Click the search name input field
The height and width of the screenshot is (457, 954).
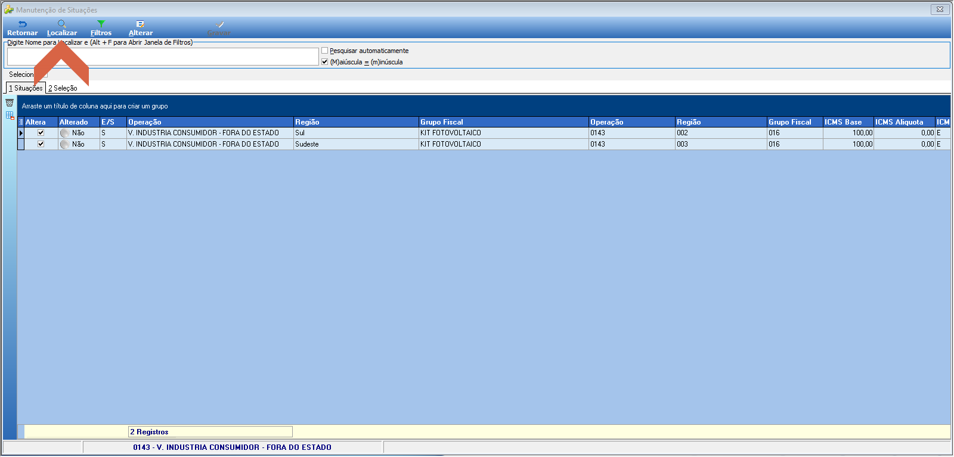tap(163, 57)
